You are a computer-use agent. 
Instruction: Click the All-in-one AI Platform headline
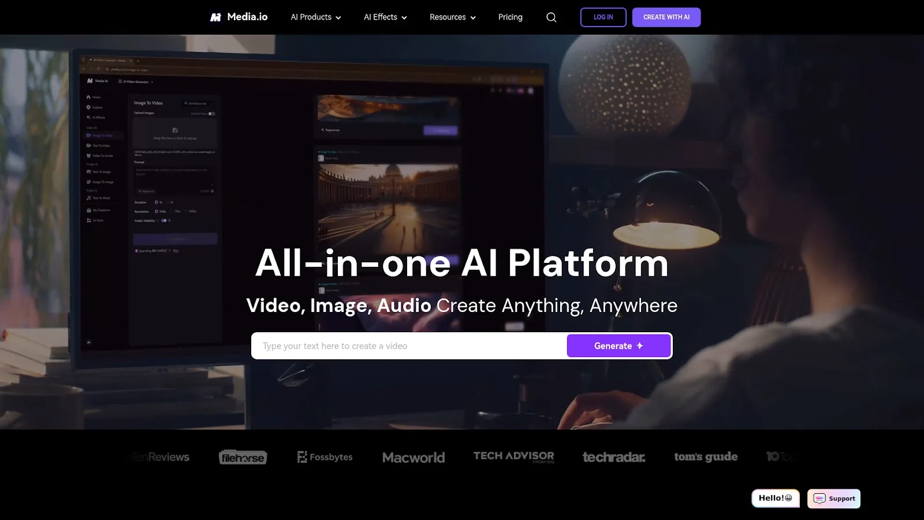462,263
